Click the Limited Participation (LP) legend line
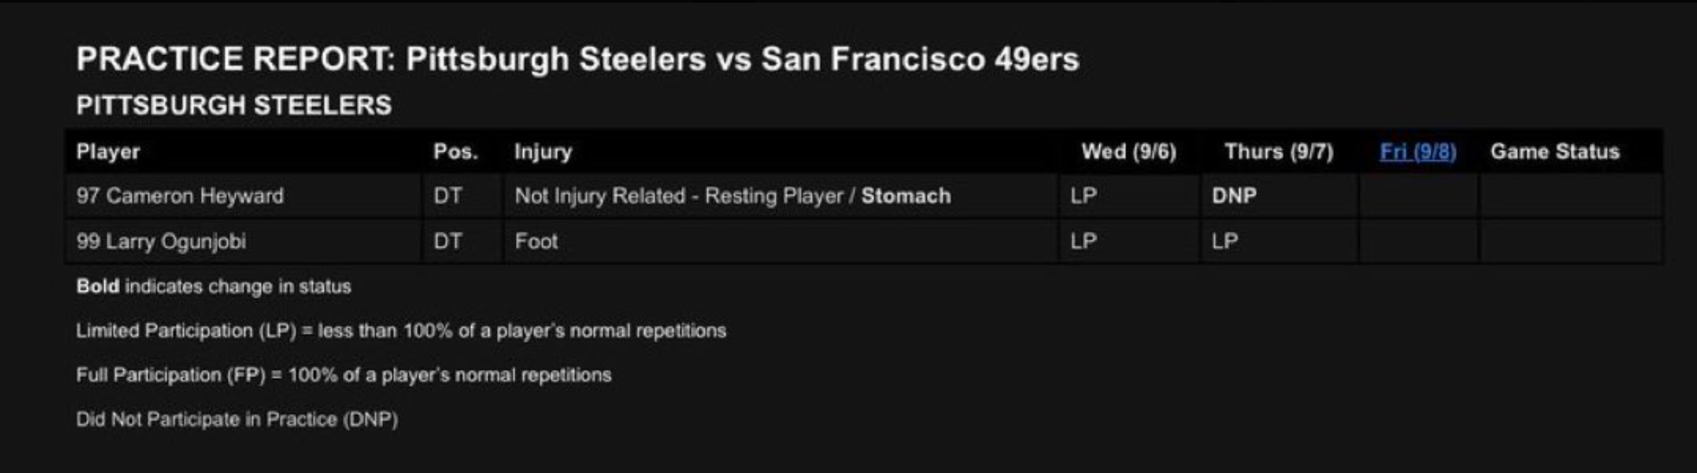This screenshot has width=1697, height=473. click(401, 330)
